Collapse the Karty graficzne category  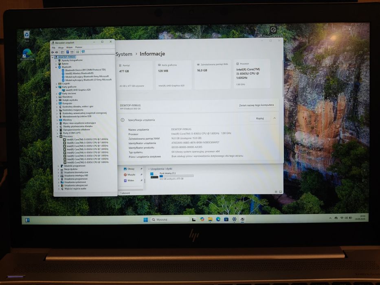(57, 87)
